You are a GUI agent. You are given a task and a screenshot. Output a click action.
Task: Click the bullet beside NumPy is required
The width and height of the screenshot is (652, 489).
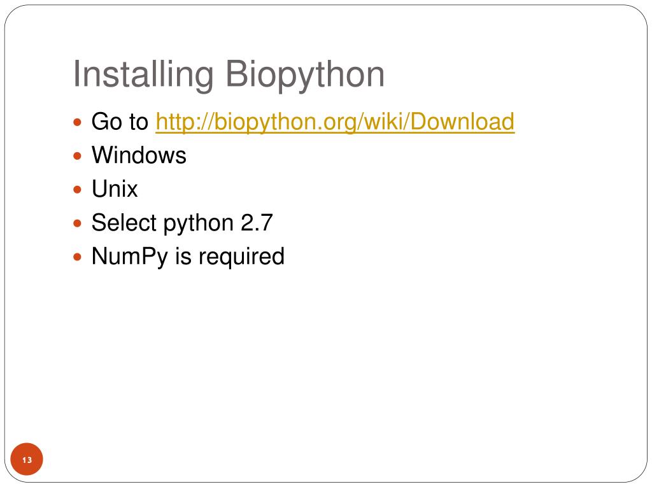click(77, 257)
